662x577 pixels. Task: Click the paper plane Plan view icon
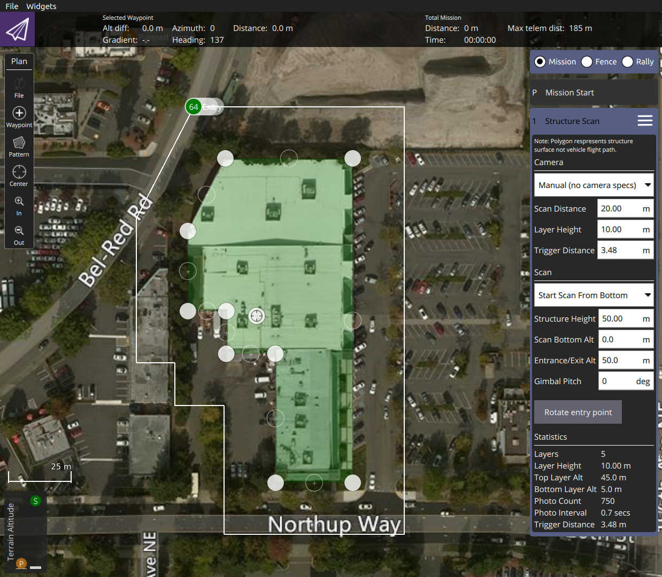coord(17,29)
